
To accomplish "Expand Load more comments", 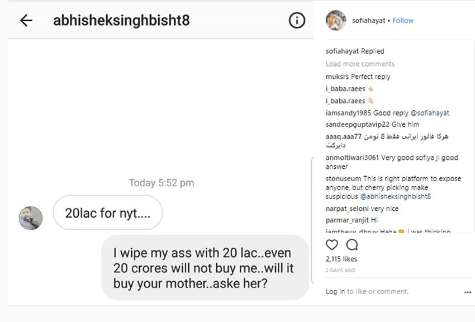I will [360, 64].
